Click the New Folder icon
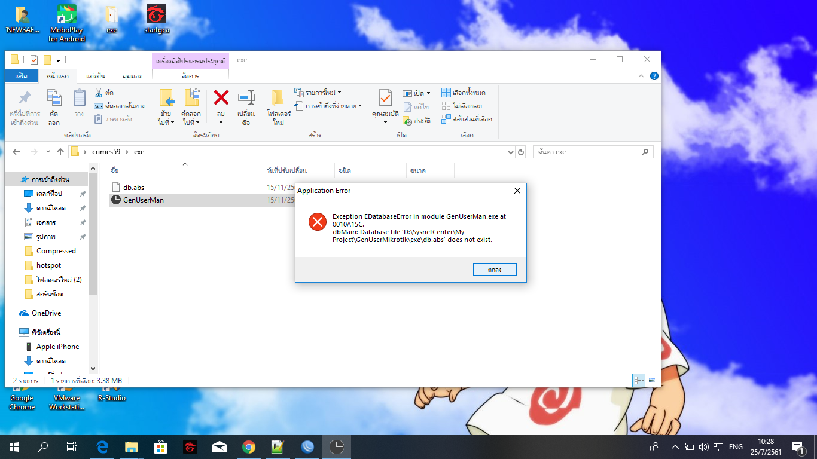The height and width of the screenshot is (459, 817). [x=278, y=99]
